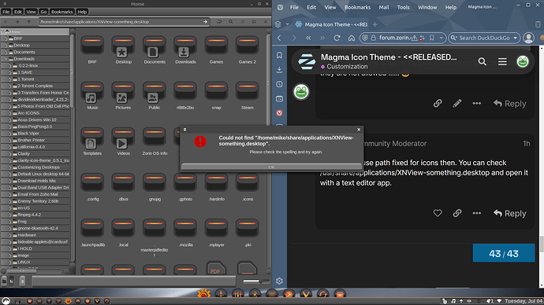Screen dimensions: 544x305
Task: Open the Go menu in the file manager
Action: pyautogui.click(x=43, y=12)
